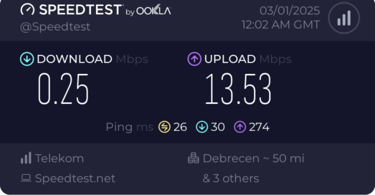The width and height of the screenshot is (375, 195).
Task: Click the purple upload ping icon
Action: (x=240, y=127)
